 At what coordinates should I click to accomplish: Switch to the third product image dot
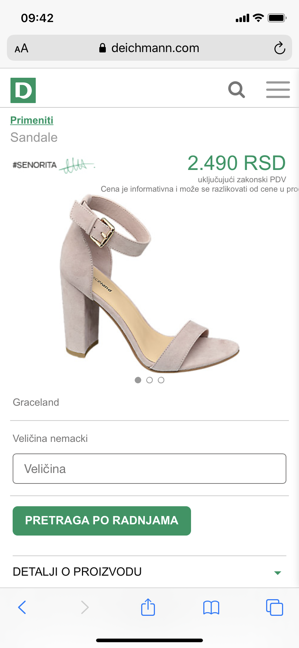coord(161,380)
